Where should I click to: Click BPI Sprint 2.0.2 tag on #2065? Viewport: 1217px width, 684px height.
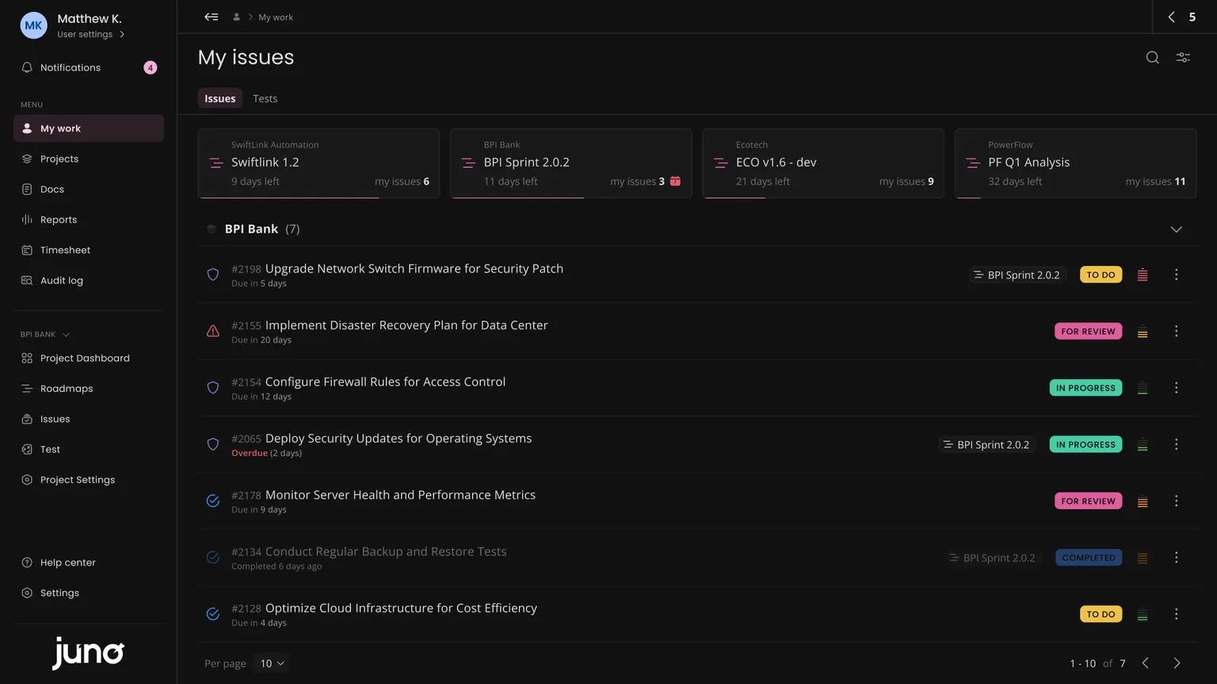click(986, 444)
